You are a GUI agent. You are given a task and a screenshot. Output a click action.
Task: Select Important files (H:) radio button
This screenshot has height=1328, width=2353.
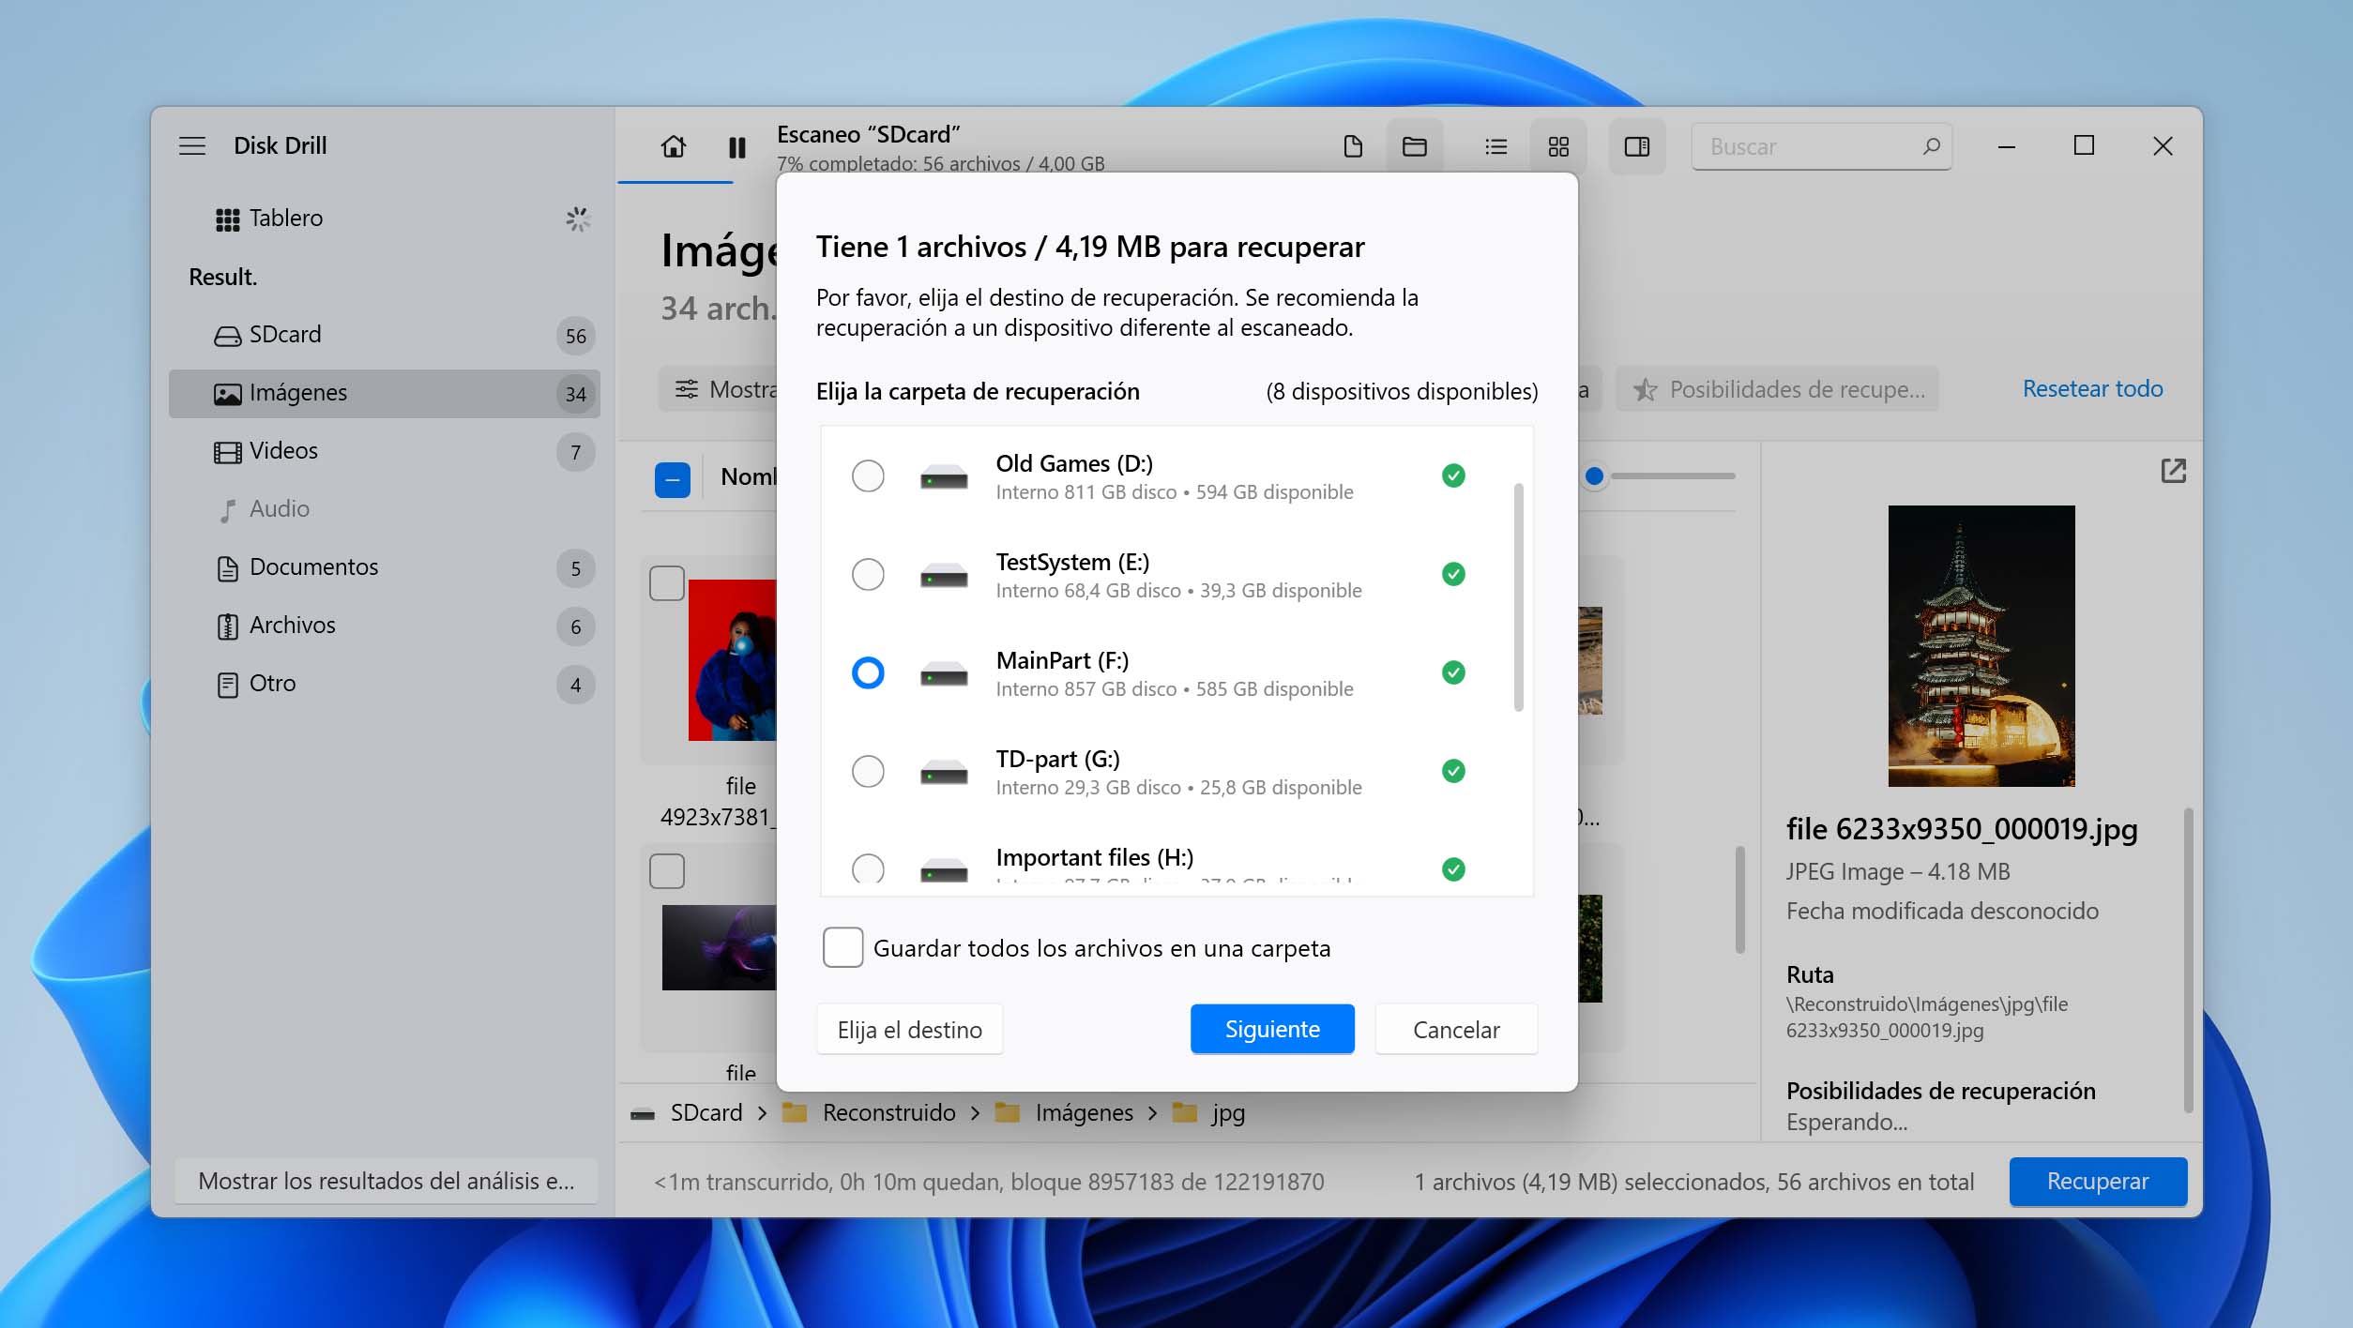tap(868, 868)
